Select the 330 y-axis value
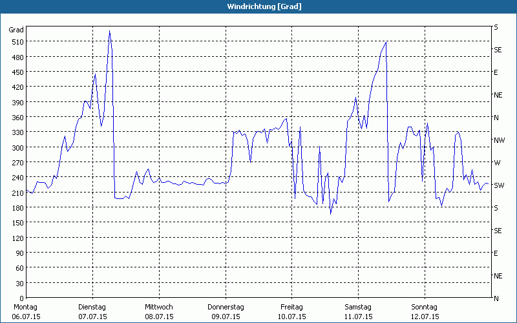Screen dimensions: 517x323 pos(18,132)
